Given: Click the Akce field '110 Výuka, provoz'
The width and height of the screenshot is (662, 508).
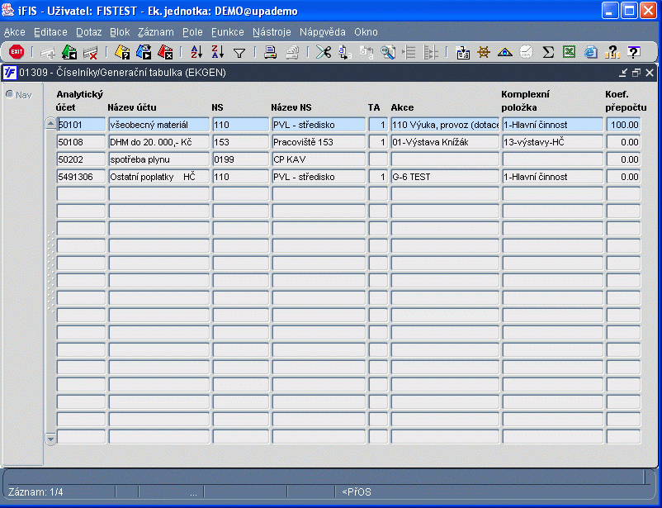Looking at the screenshot, I should [x=445, y=125].
